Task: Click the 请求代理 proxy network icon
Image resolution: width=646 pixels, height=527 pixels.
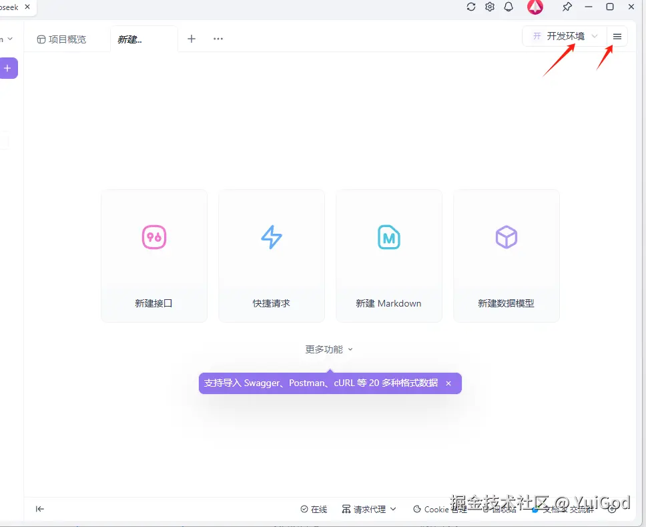Action: tap(346, 509)
